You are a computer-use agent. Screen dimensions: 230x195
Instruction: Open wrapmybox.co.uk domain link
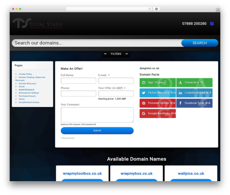point(137,173)
